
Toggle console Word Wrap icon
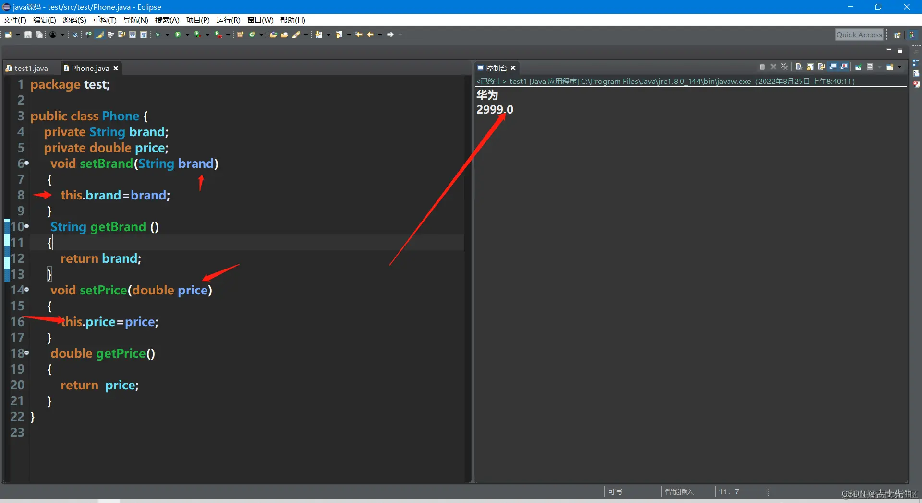[x=821, y=67]
